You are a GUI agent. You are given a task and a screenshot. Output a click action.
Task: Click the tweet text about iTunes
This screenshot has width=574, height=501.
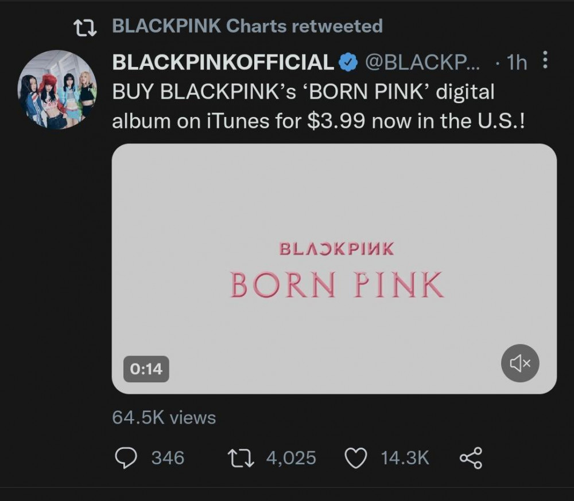click(x=319, y=107)
